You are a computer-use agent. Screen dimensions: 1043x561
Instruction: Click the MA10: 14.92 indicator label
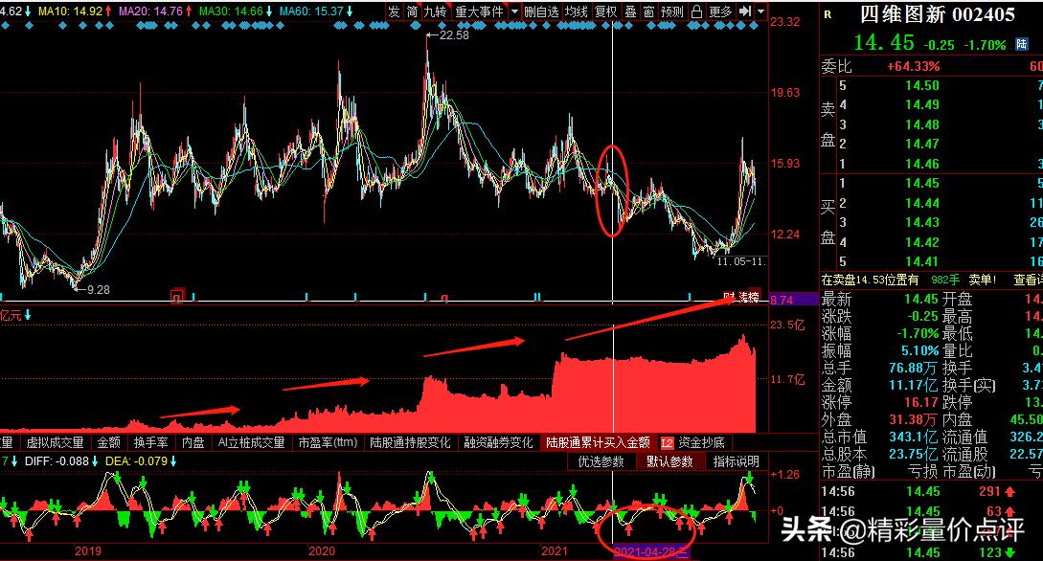tap(74, 11)
